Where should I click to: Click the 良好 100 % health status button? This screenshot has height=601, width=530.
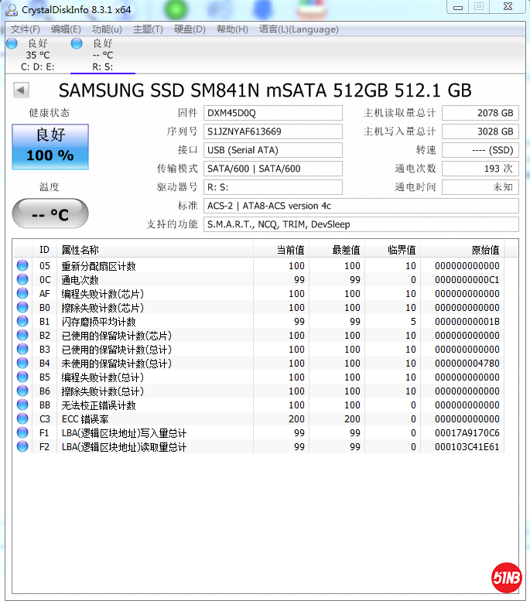[x=50, y=146]
